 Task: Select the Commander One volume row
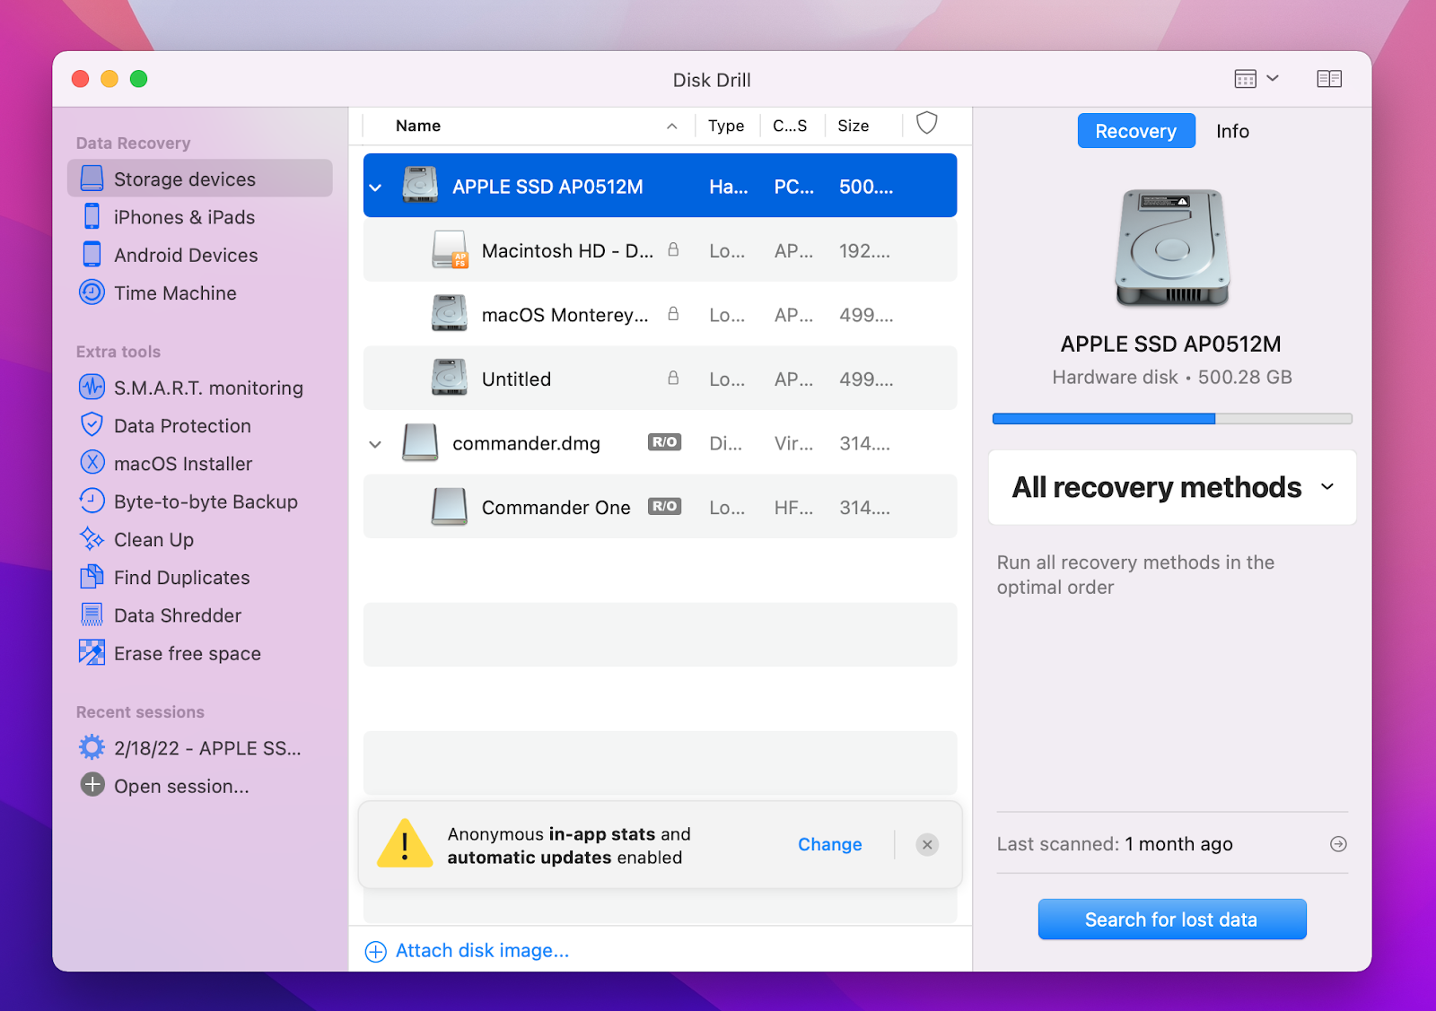tap(660, 507)
